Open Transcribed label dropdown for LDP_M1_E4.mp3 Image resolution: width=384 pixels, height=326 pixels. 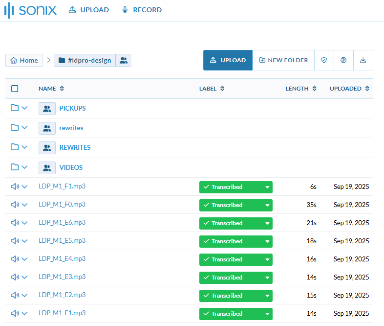pyautogui.click(x=236, y=260)
